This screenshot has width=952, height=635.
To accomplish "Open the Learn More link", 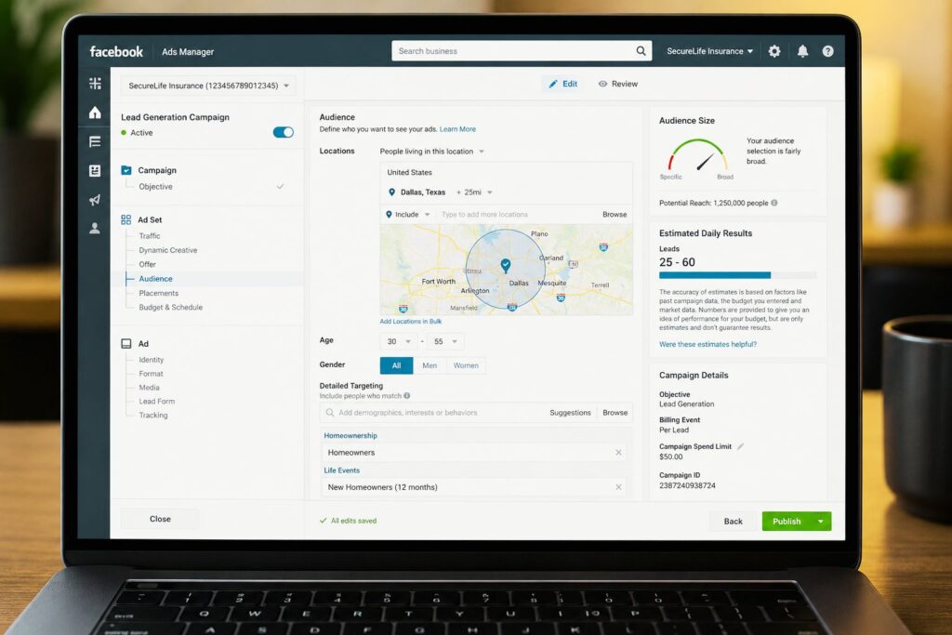I will point(457,129).
